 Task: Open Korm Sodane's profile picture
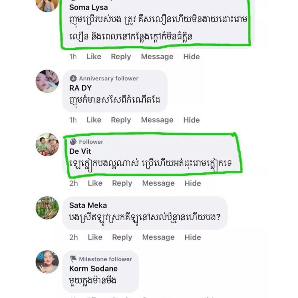pyautogui.click(x=47, y=262)
